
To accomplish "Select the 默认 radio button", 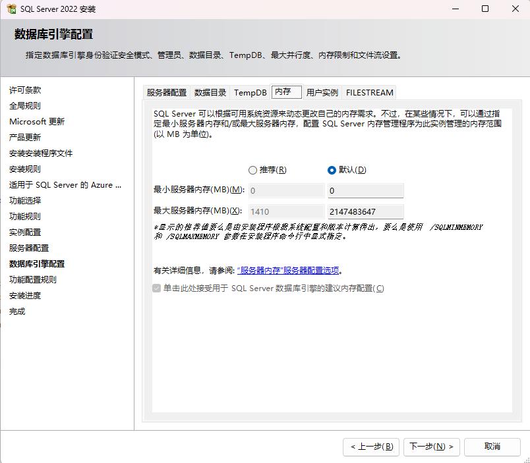I will 332,170.
